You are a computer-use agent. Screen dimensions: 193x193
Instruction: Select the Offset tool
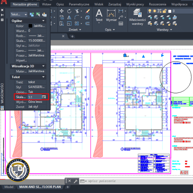tap(87, 23)
